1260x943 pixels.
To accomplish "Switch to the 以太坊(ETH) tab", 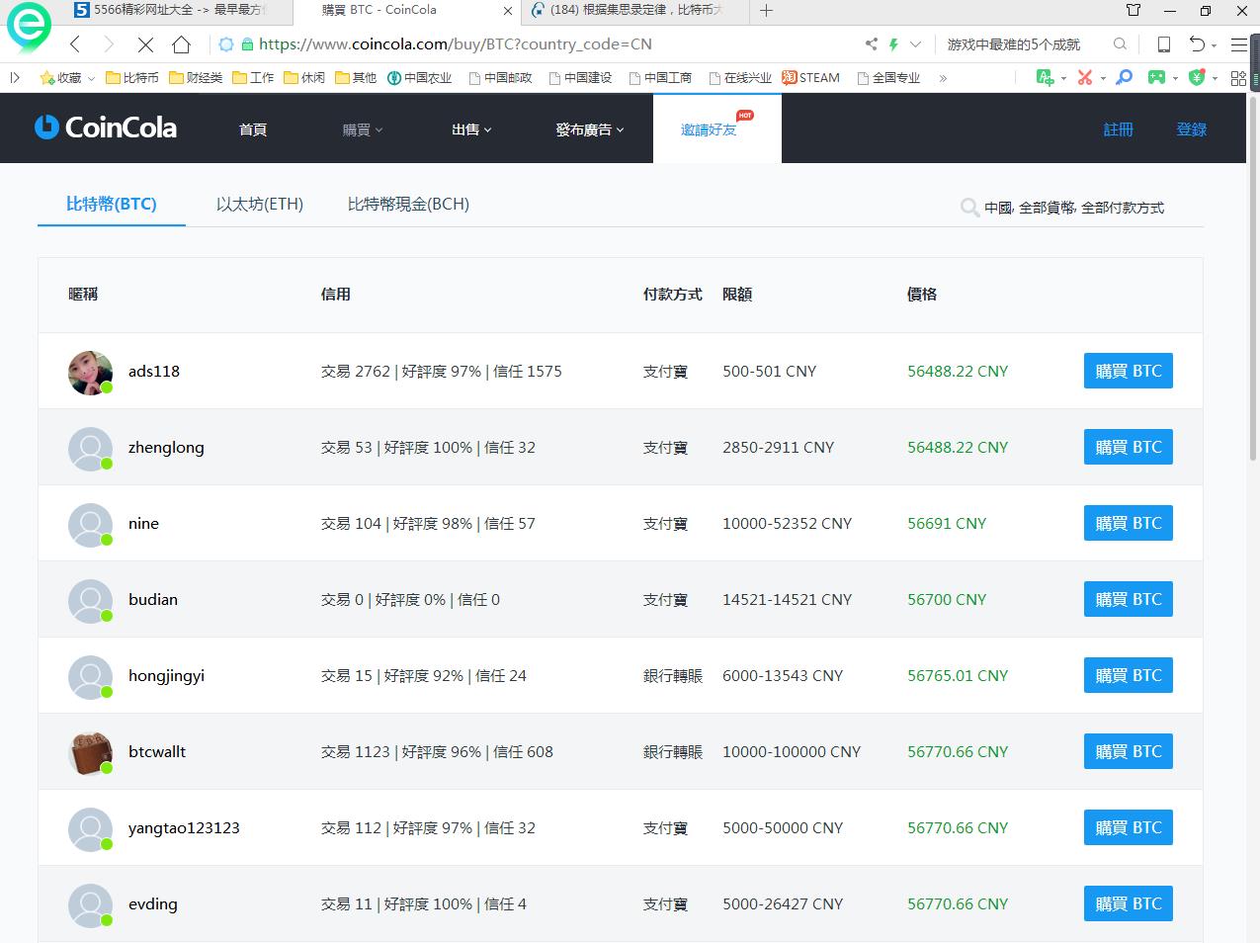I will [260, 204].
